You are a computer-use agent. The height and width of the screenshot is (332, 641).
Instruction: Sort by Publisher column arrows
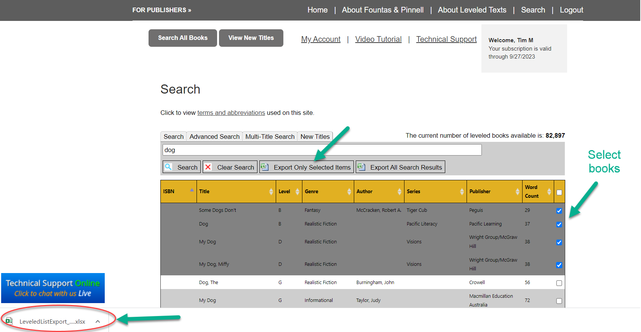coord(517,192)
